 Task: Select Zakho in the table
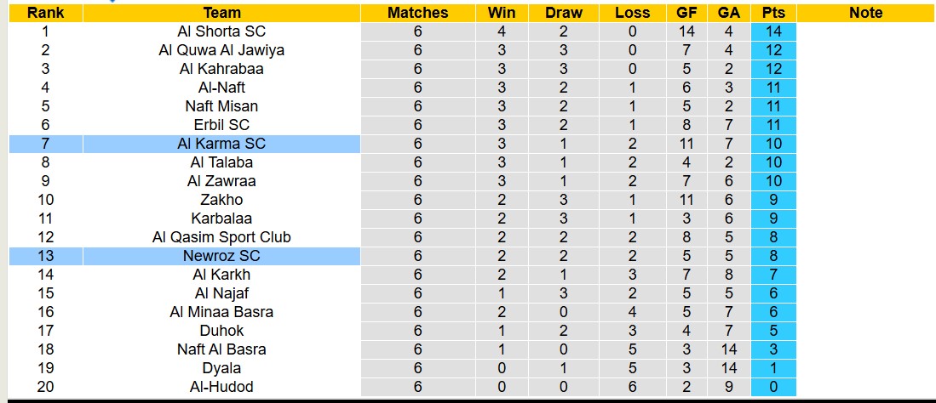tap(221, 200)
